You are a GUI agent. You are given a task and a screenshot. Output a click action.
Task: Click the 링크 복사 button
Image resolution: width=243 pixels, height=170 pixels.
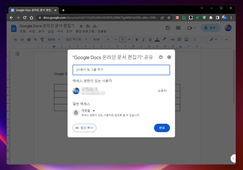click(x=84, y=128)
